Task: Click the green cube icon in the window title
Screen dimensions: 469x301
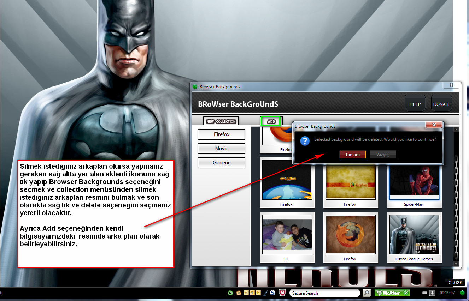Action: point(195,86)
